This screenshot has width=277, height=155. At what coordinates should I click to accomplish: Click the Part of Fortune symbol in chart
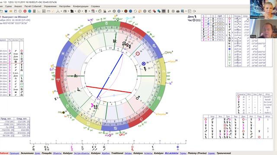click(144, 64)
